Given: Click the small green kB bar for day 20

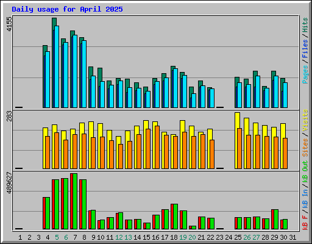Looking at the screenshot, I should 194,228.
